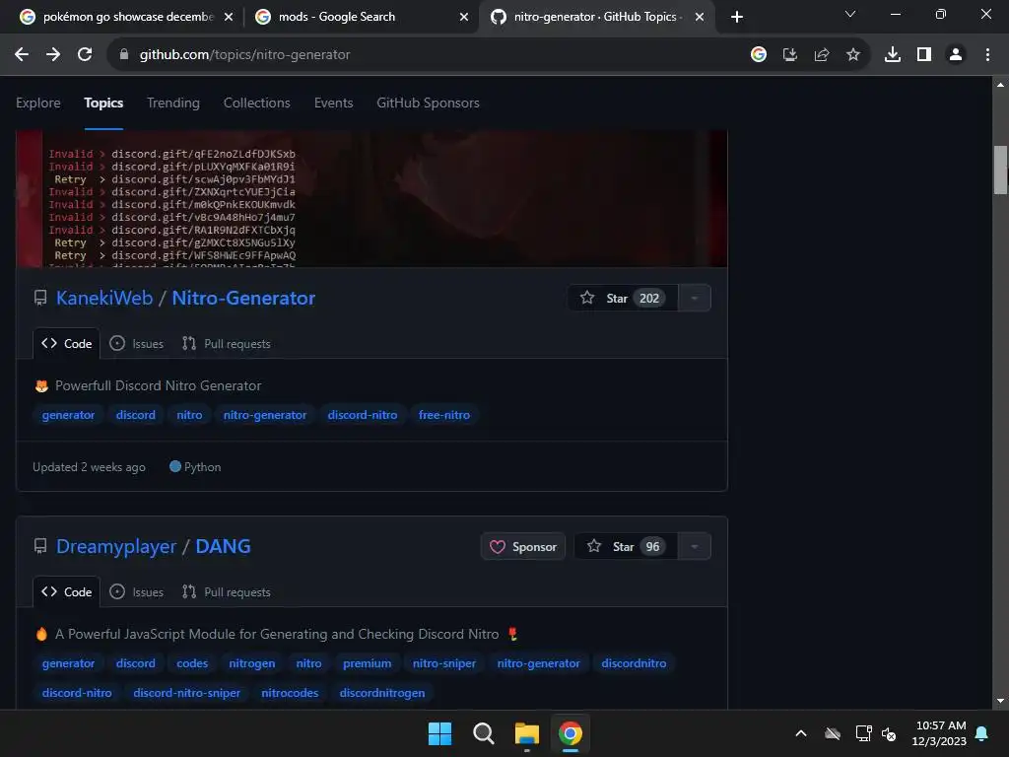Open Windows taskbar search
This screenshot has width=1009, height=757.
tap(483, 733)
